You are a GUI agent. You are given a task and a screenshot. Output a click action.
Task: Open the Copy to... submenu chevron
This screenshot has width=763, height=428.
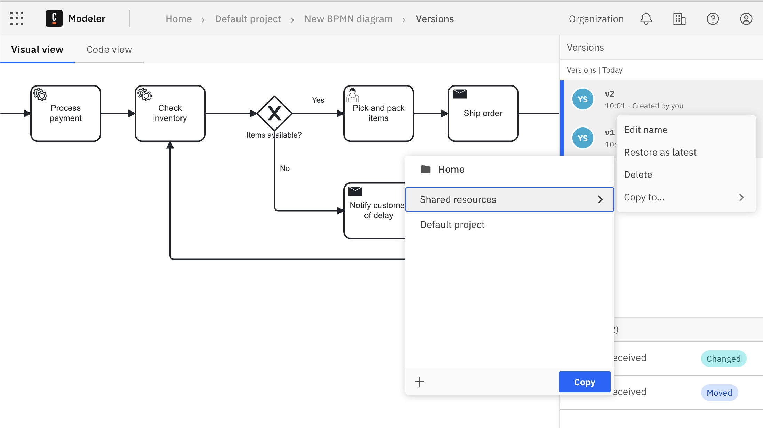point(741,197)
